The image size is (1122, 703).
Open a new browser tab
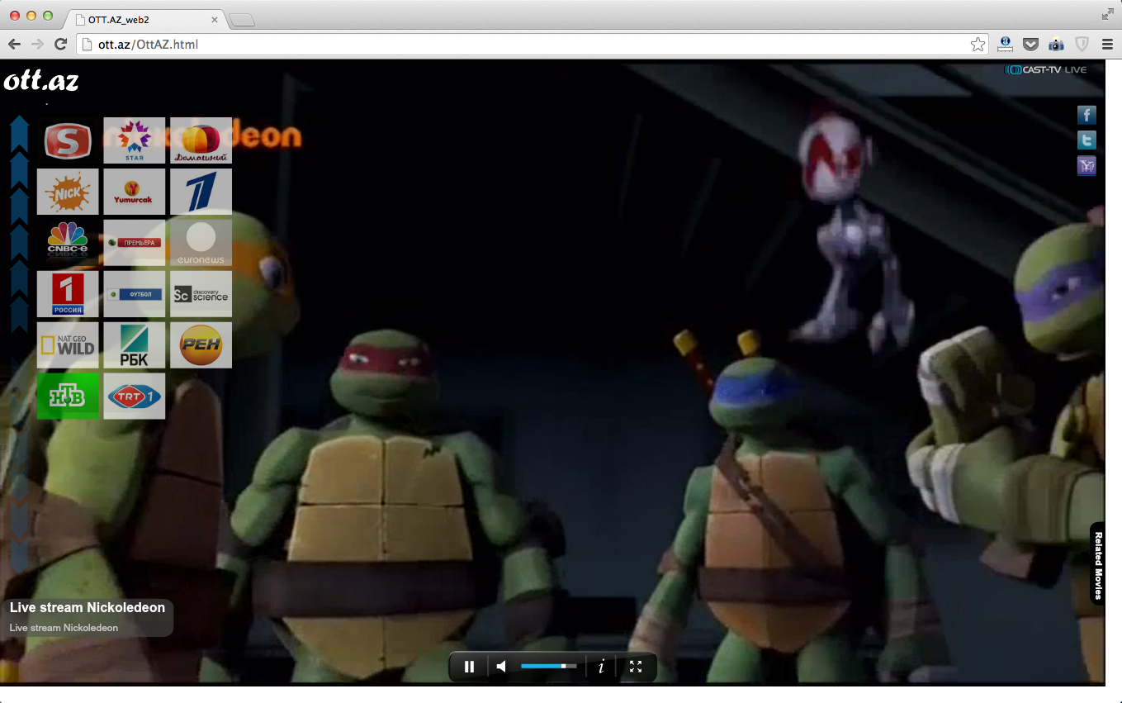241,20
